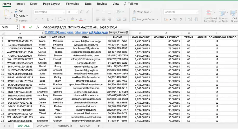Viewport: 238px width, 129px height.
Task: Toggle Bold formatting
Action: click(x=36, y=19)
